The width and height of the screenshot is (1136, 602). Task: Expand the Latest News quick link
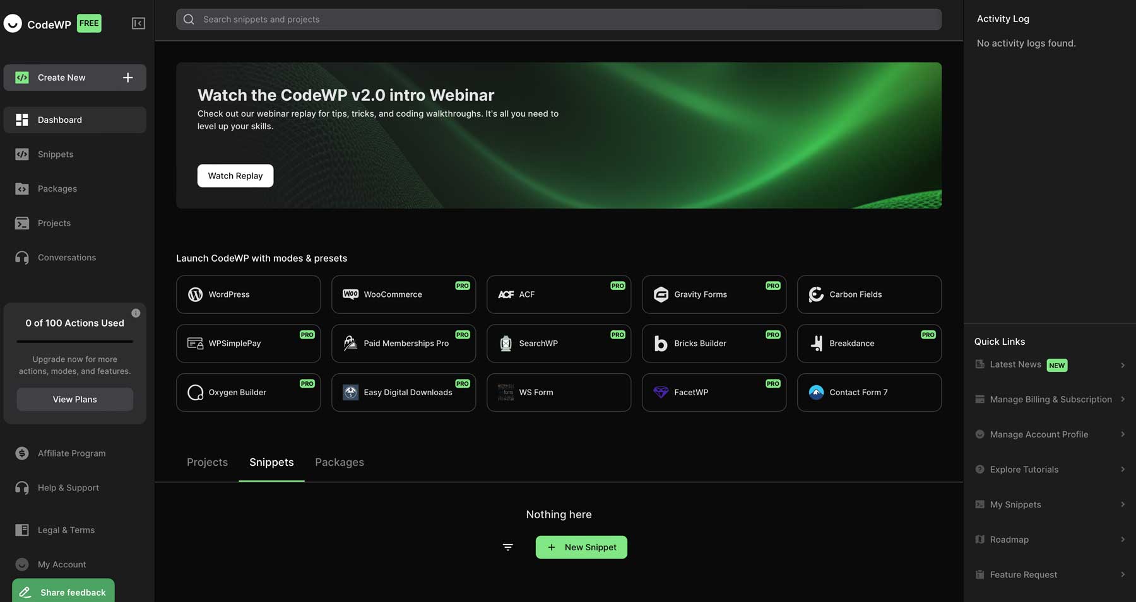[x=1123, y=364]
